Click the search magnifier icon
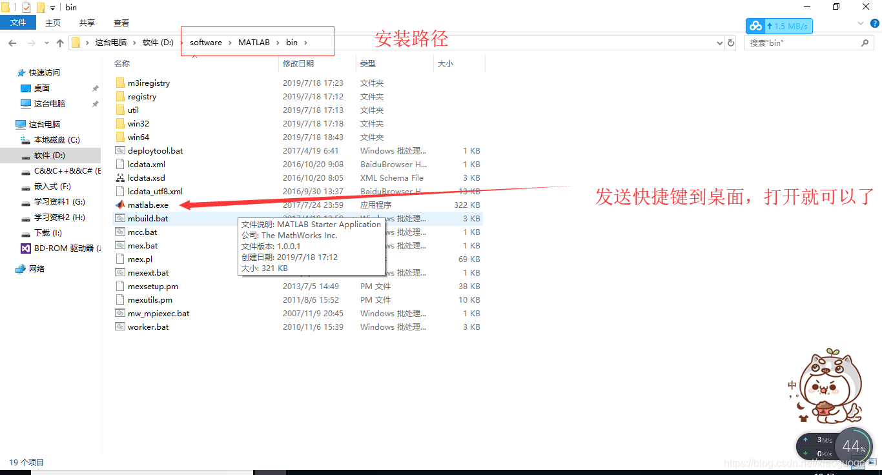The height and width of the screenshot is (475, 882). [x=865, y=43]
